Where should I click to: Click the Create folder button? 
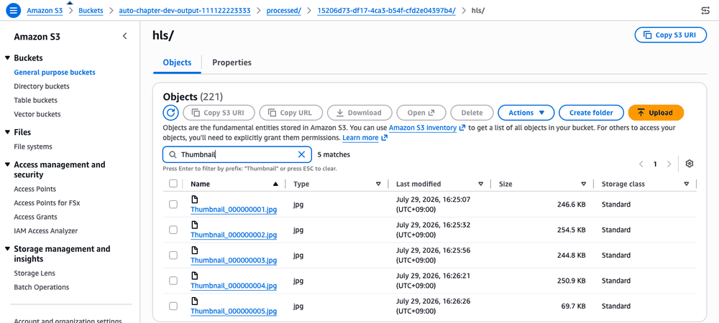592,113
